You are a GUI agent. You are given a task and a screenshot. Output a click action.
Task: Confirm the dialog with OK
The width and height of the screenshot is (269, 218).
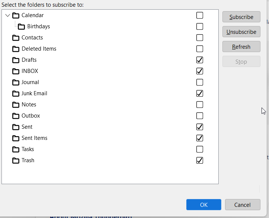(203, 205)
